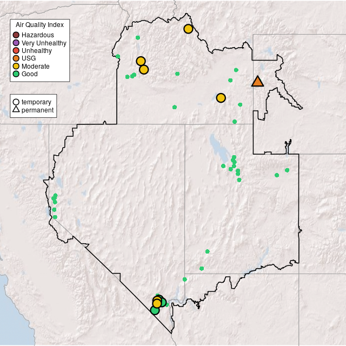The height and width of the screenshot is (346, 346).
Task: Click the Unhealthy red legend swatch
Action: point(16,50)
